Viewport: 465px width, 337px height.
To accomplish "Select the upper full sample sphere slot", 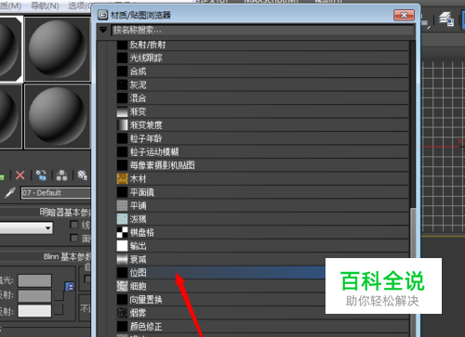I will pyautogui.click(x=58, y=49).
